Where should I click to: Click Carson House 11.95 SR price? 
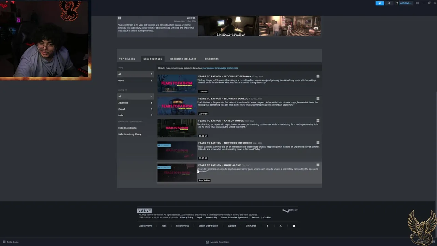coord(203,136)
